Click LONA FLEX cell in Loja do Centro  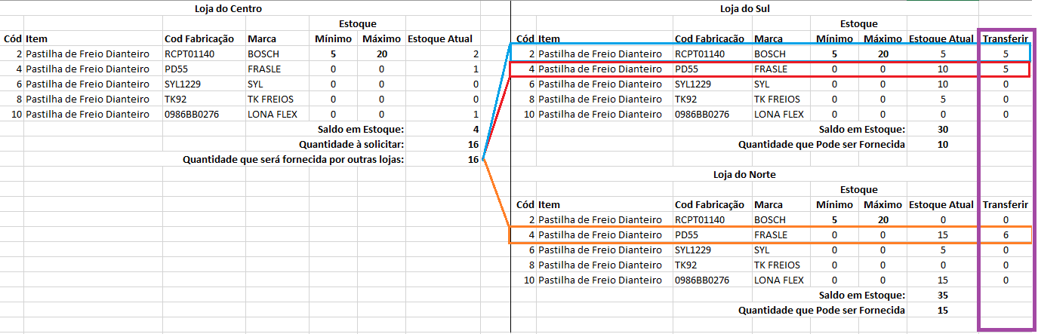tap(272, 114)
